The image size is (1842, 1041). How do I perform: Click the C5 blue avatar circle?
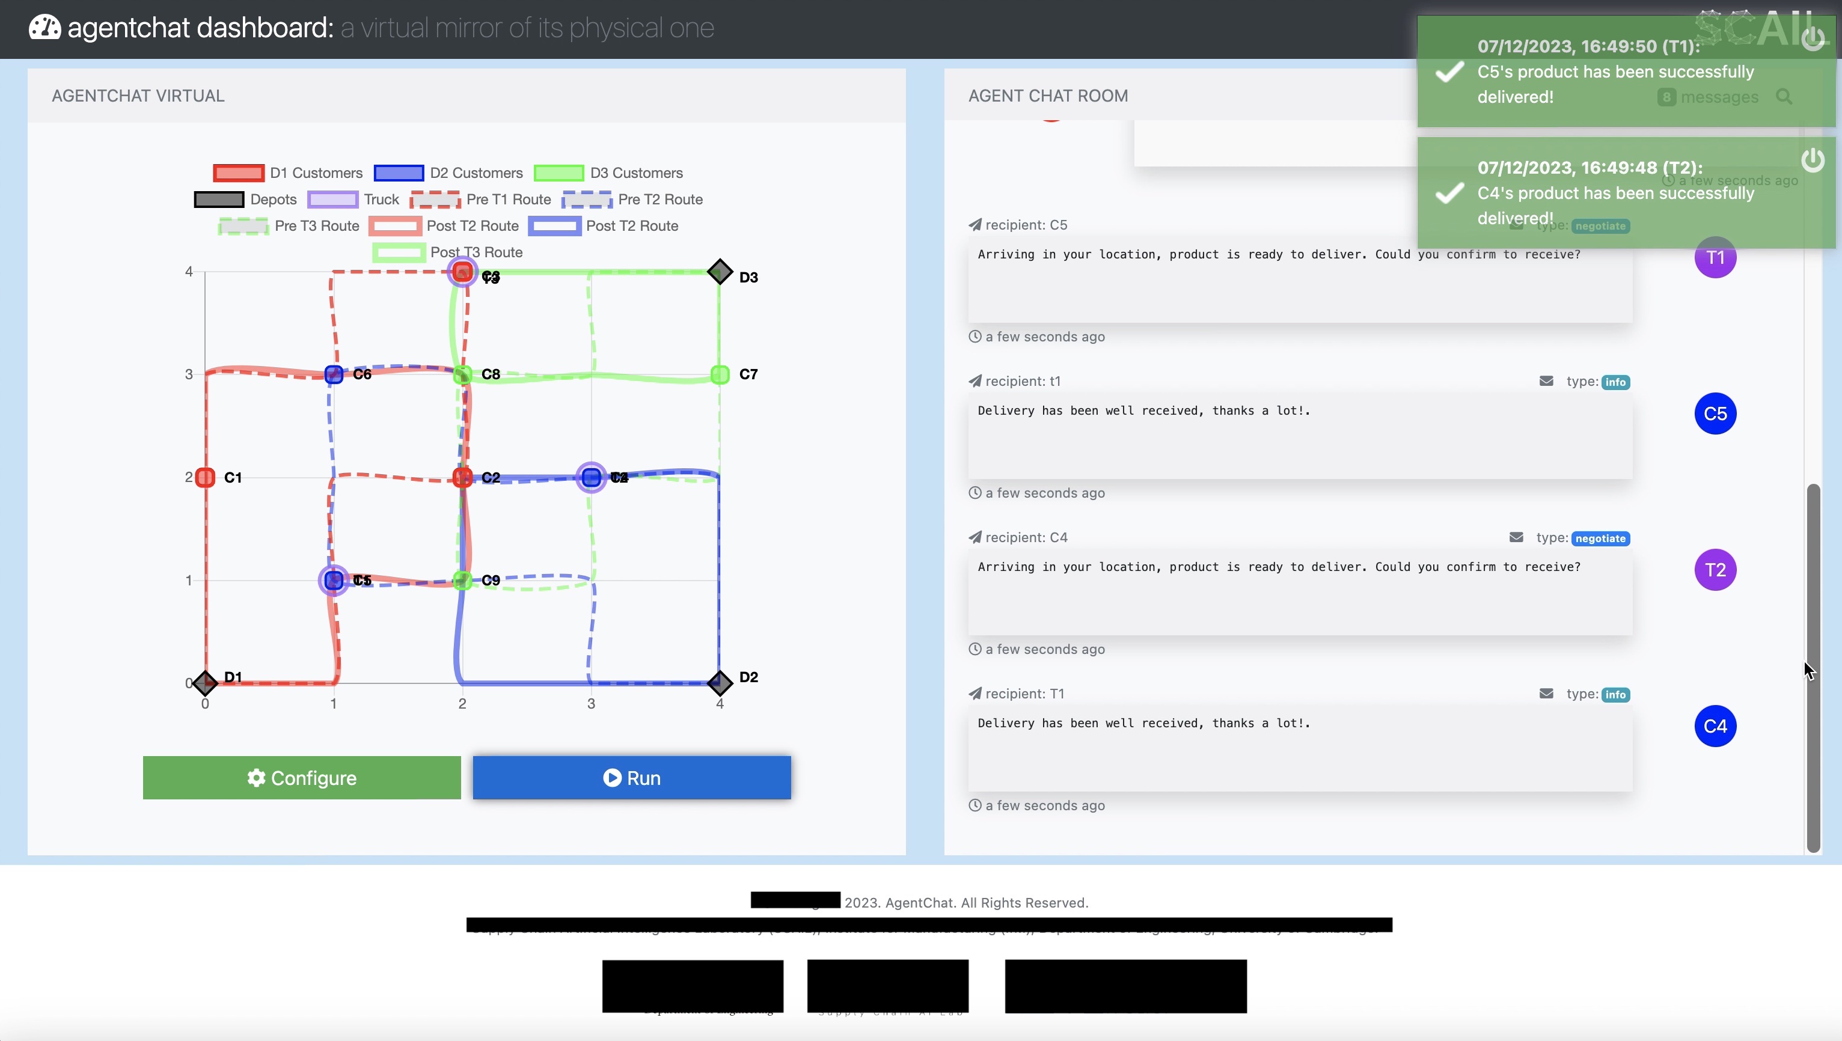tap(1715, 414)
